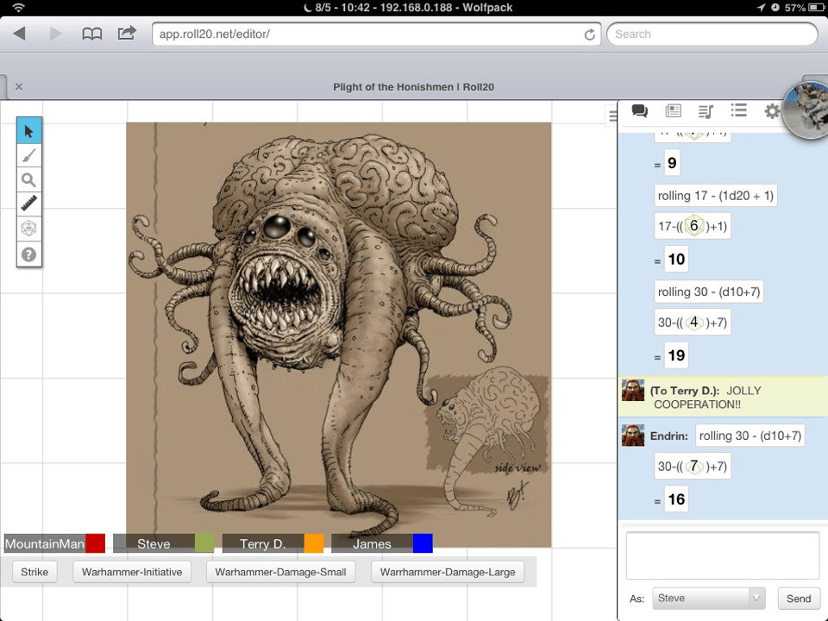Click the d20 die showing 6
Image resolution: width=828 pixels, height=621 pixels.
pos(693,226)
